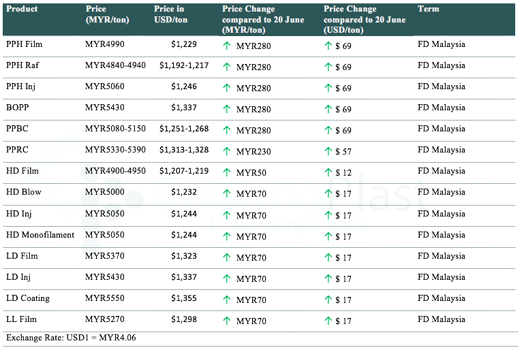Click the green arrow next to $ 12 for HD Film

[x=328, y=172]
